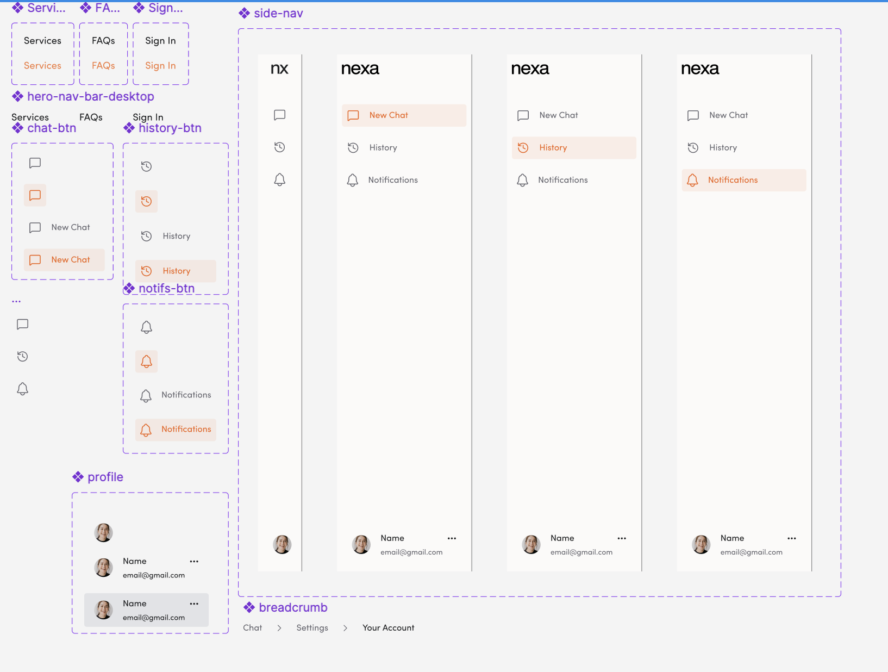The image size is (888, 672).
Task: Click the grey history icon-only variant in history-btn
Action: click(147, 166)
